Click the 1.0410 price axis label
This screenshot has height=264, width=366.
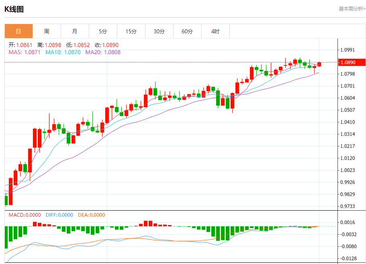coord(348,122)
